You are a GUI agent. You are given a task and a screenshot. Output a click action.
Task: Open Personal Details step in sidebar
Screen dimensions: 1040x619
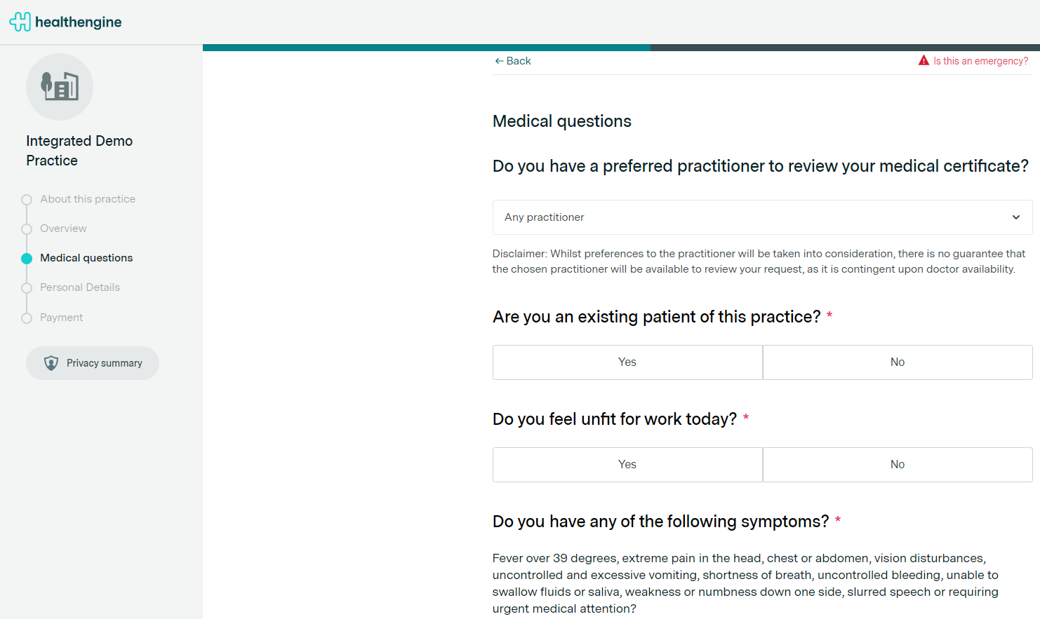click(80, 287)
